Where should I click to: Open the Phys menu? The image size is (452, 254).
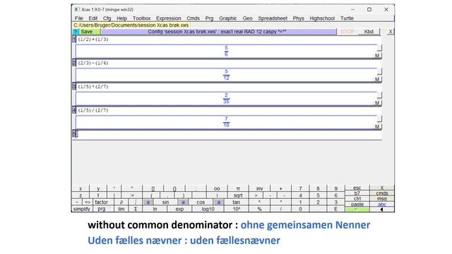[298, 18]
